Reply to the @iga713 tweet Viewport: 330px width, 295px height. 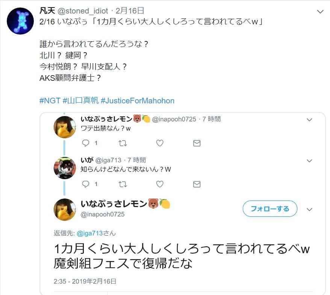tap(85, 184)
